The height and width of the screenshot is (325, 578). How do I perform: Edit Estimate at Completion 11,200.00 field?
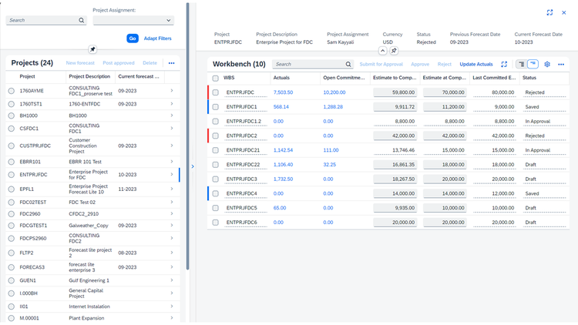(445, 107)
